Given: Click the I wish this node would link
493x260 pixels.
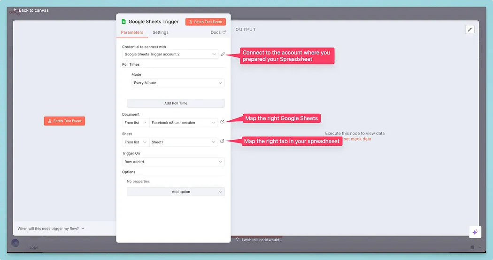Looking at the screenshot, I should coord(262,240).
